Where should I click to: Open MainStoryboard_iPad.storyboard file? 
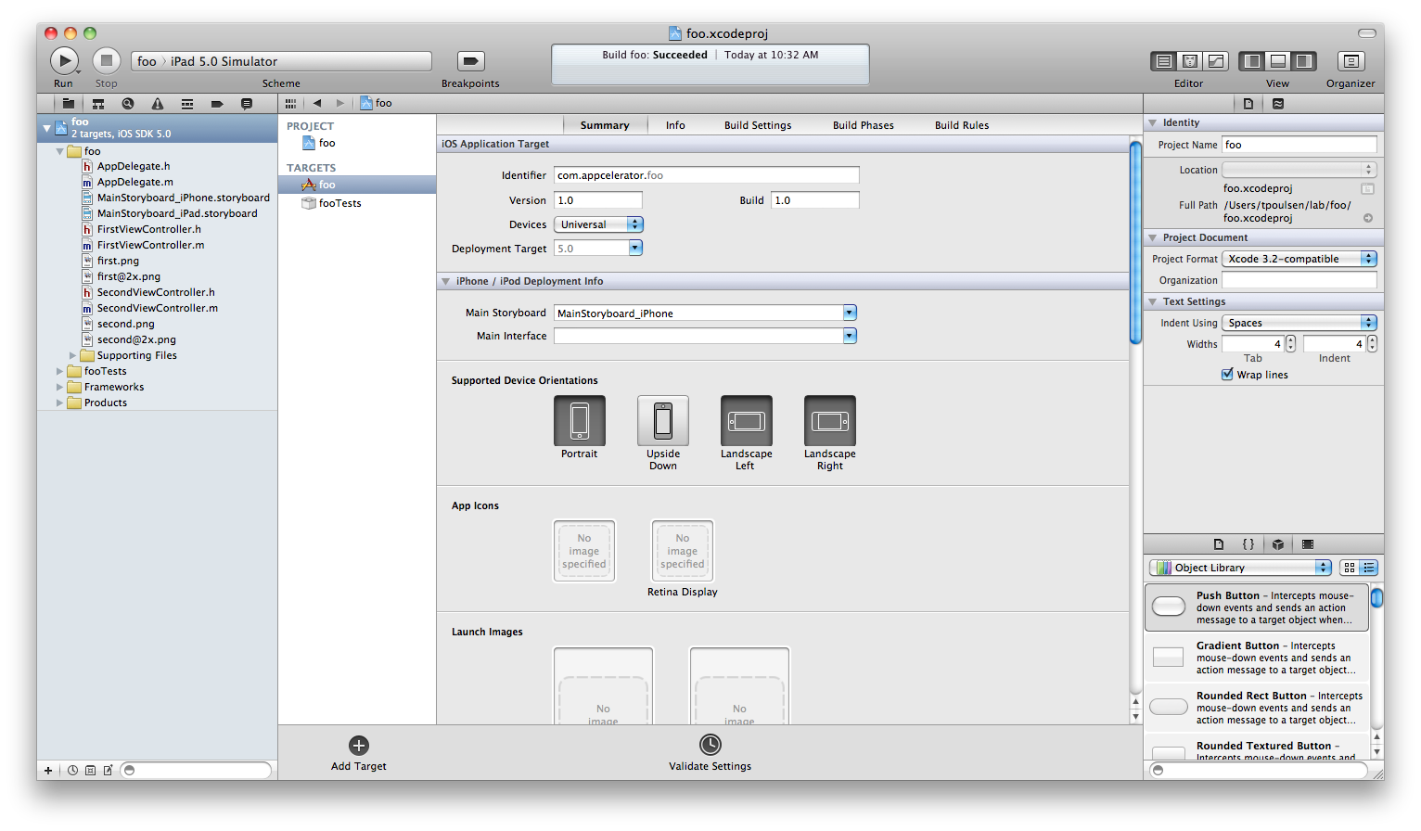coord(177,213)
